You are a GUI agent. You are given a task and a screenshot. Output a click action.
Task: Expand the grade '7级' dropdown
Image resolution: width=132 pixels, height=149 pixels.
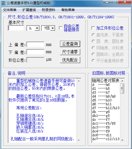point(53,28)
